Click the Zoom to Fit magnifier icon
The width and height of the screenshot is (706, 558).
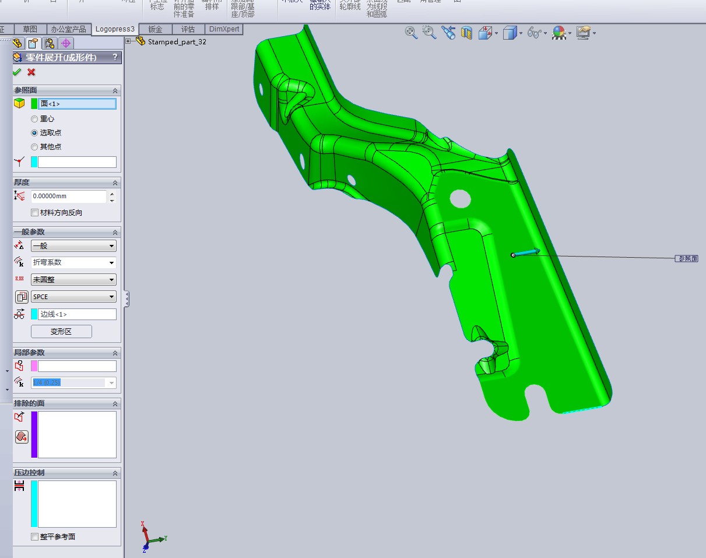(x=412, y=33)
